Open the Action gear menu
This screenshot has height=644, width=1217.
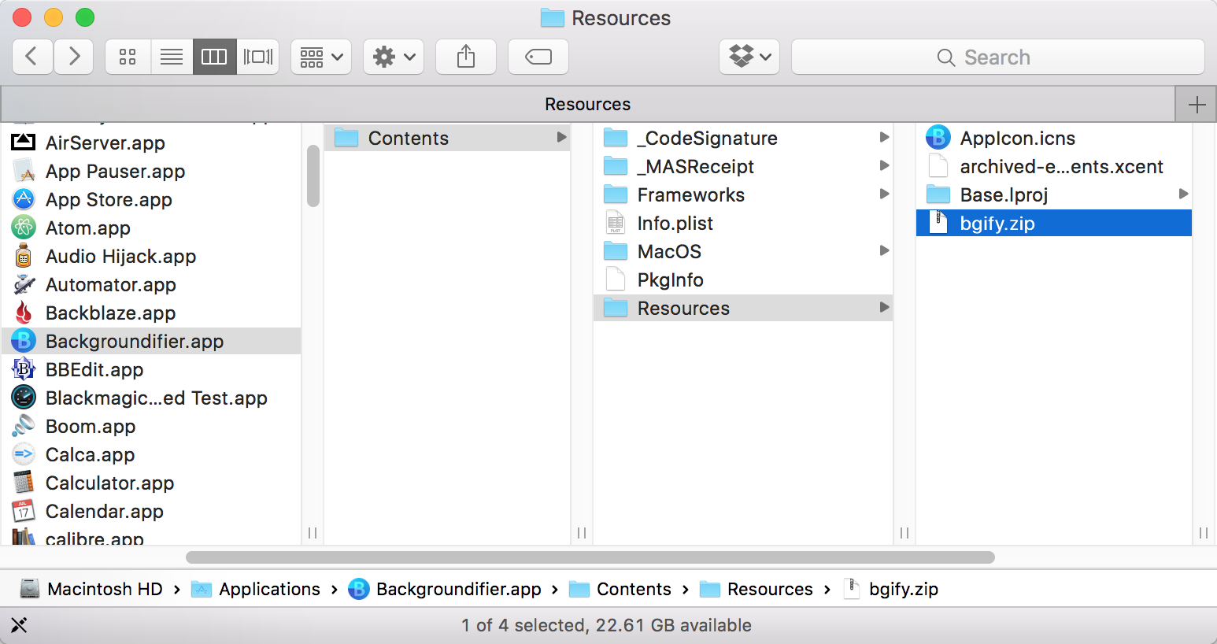(x=394, y=57)
